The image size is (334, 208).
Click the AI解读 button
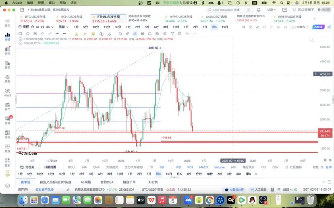pos(318,27)
